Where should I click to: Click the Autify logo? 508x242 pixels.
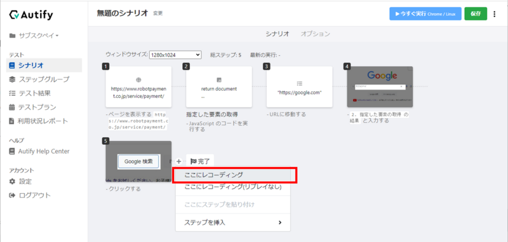[x=31, y=15]
